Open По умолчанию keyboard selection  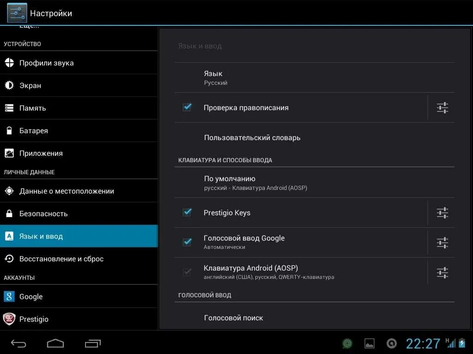[314, 183]
